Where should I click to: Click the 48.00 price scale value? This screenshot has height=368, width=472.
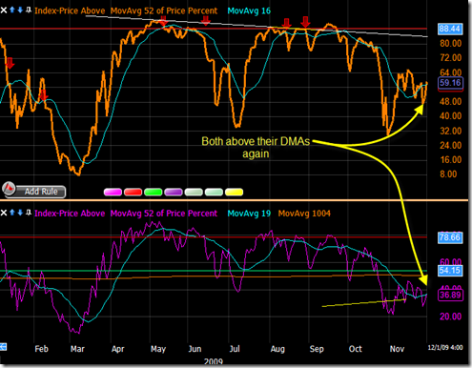click(x=450, y=102)
